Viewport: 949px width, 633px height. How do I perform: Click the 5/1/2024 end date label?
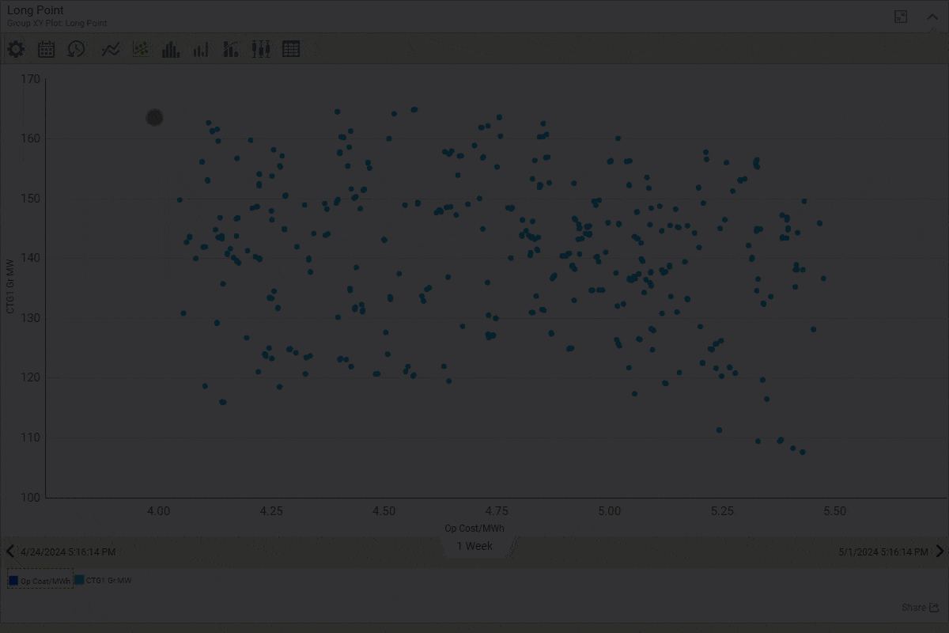click(883, 552)
